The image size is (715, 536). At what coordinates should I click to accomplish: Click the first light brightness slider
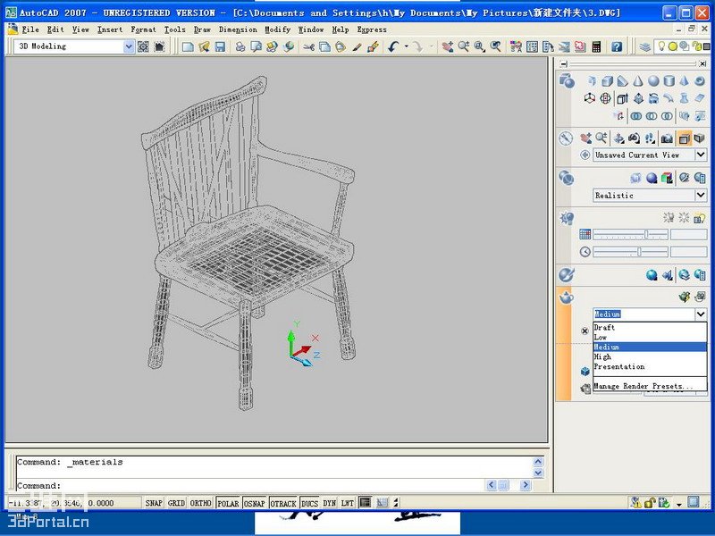631,234
